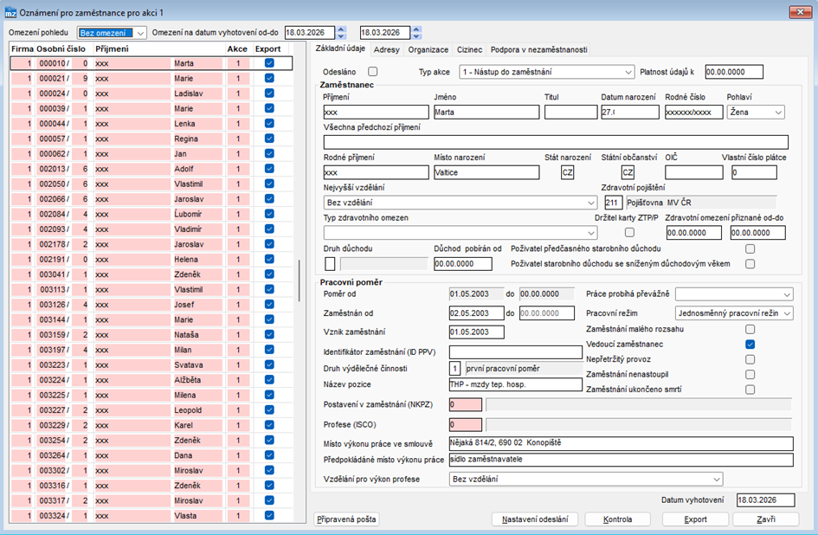Enable the Držitel karty ZTP/P checkbox
This screenshot has width=818, height=535.
tap(629, 232)
